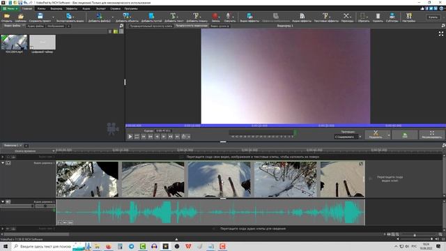Viewport: 446px width, 251px height.
Task: Toggle fullscreen preview with the arrows icon
Action: pos(441,34)
